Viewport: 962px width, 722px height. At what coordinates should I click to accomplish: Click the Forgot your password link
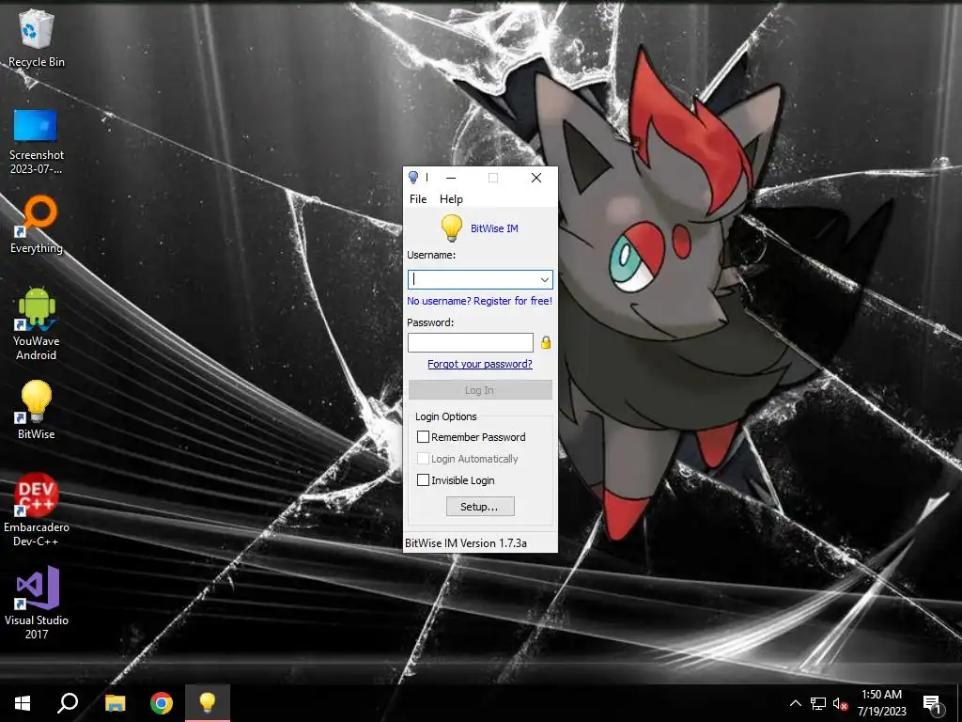[480, 364]
